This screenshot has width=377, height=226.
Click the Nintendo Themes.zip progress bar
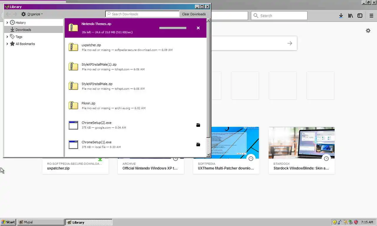click(173, 28)
